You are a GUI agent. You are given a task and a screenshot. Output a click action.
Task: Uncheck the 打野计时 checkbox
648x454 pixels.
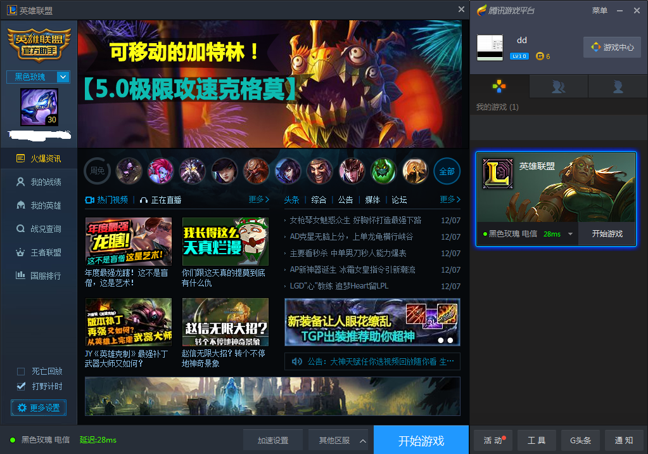click(x=21, y=386)
